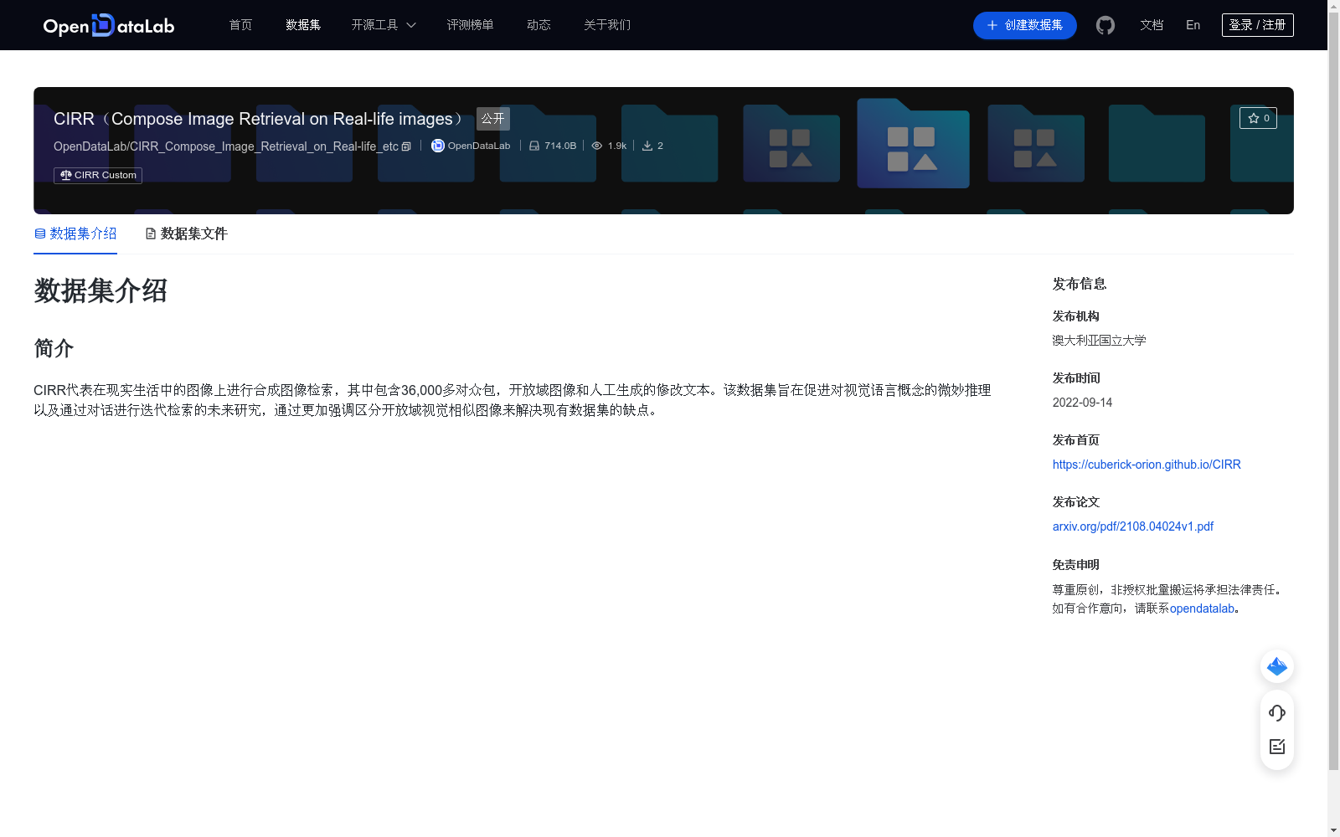
Task: Open 文档 link in header
Action: coord(1152,25)
